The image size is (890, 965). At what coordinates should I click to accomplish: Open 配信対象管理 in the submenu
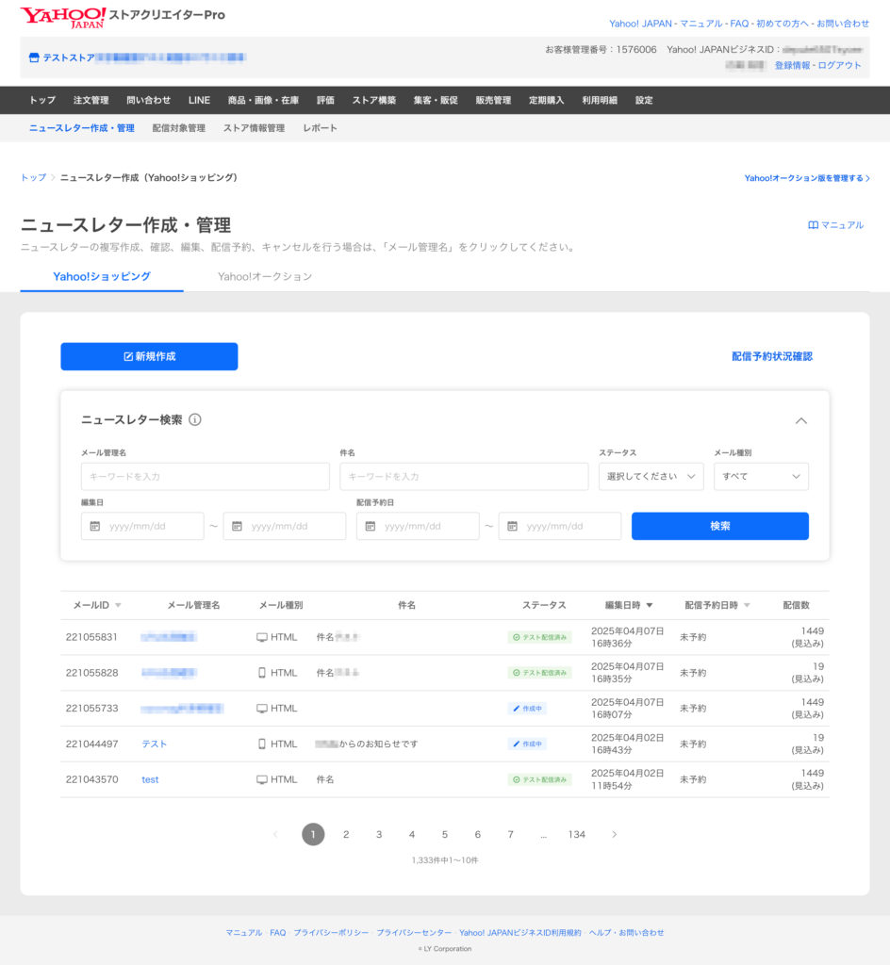pos(178,128)
